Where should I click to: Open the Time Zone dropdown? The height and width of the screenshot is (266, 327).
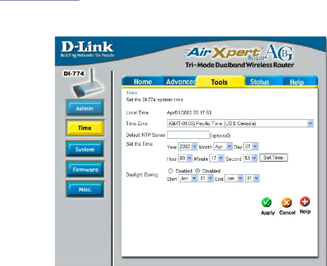tap(240, 123)
